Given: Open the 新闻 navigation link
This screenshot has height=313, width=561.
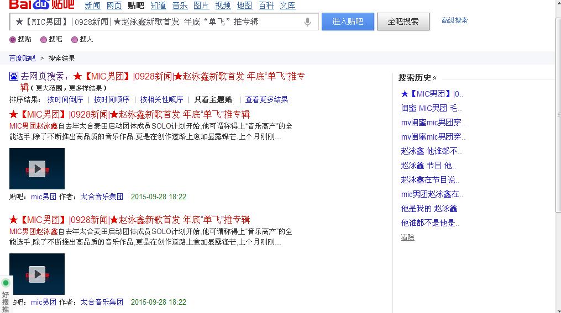Looking at the screenshot, I should pyautogui.click(x=93, y=6).
